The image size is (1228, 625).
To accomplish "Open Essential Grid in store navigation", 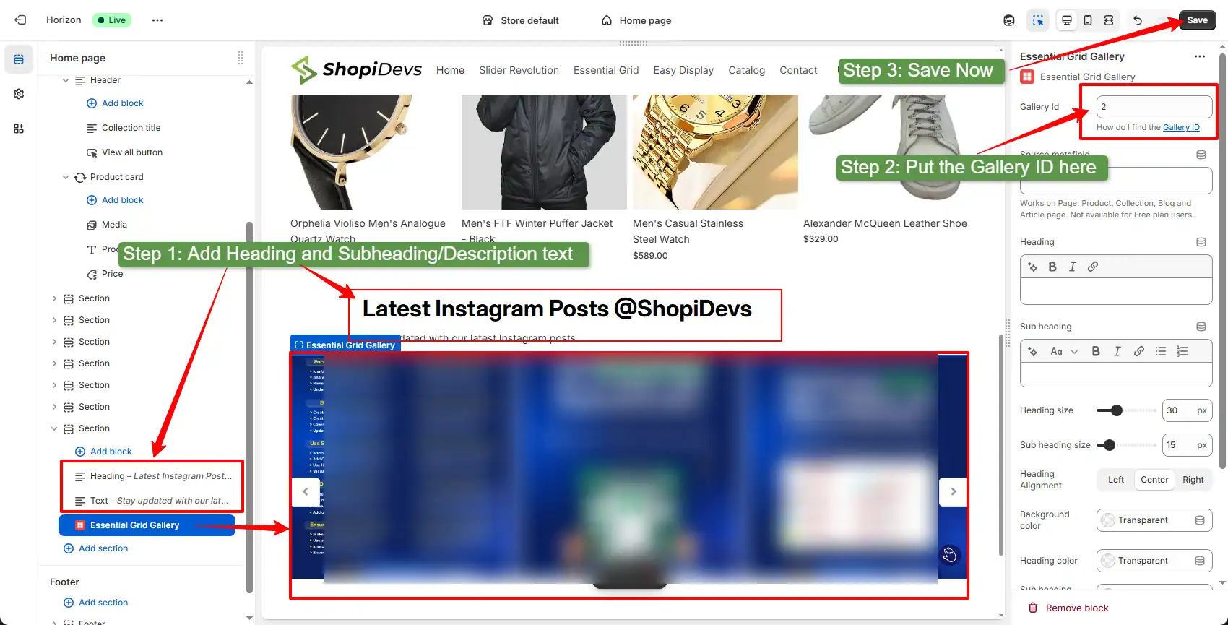I will pos(606,70).
